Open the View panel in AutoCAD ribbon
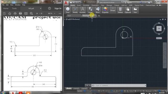This screenshot has width=168, height=94. (135, 10)
